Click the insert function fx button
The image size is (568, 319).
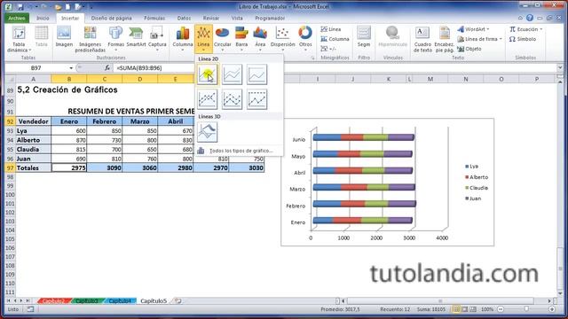click(x=106, y=67)
